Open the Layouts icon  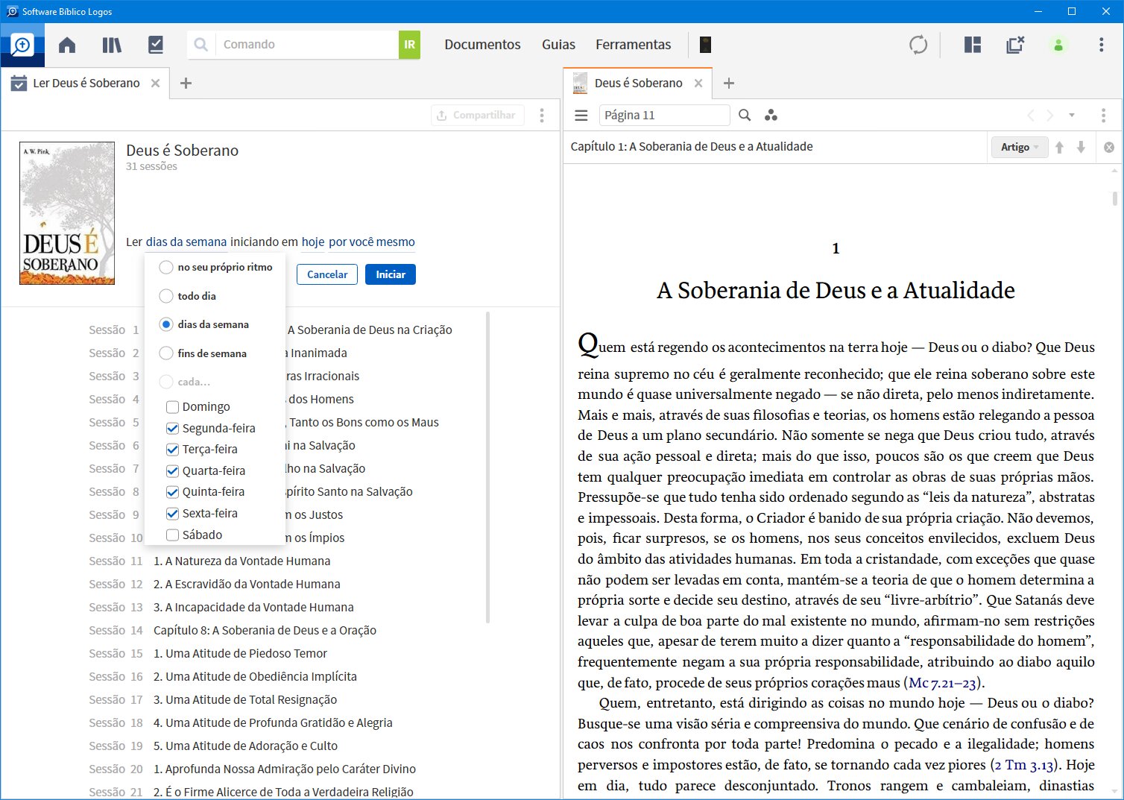pyautogui.click(x=972, y=45)
